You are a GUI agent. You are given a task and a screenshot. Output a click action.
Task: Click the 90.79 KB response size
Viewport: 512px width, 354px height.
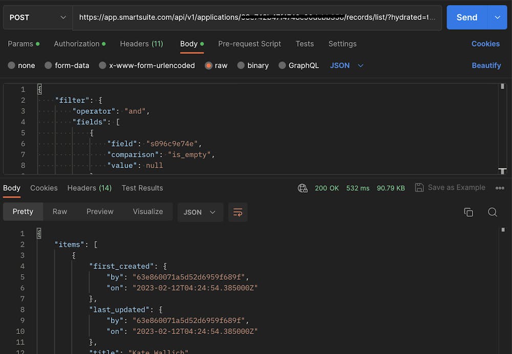coord(391,189)
